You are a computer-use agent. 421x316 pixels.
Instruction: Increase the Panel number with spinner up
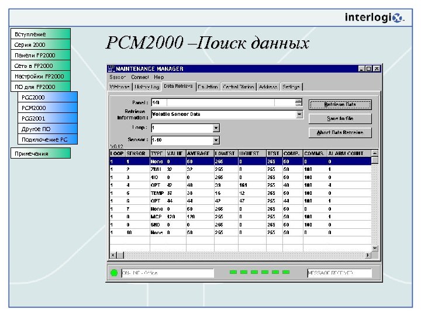(299, 101)
